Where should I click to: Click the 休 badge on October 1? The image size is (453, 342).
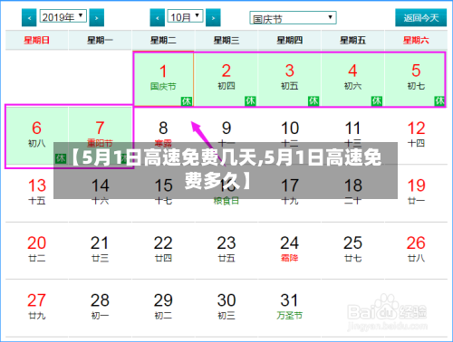click(187, 101)
